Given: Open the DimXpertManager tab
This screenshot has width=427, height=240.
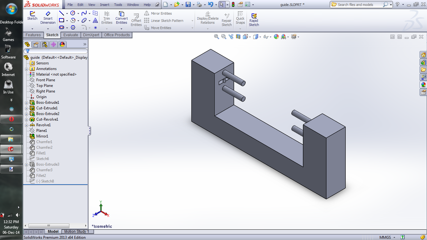Looking at the screenshot, I should point(53,44).
